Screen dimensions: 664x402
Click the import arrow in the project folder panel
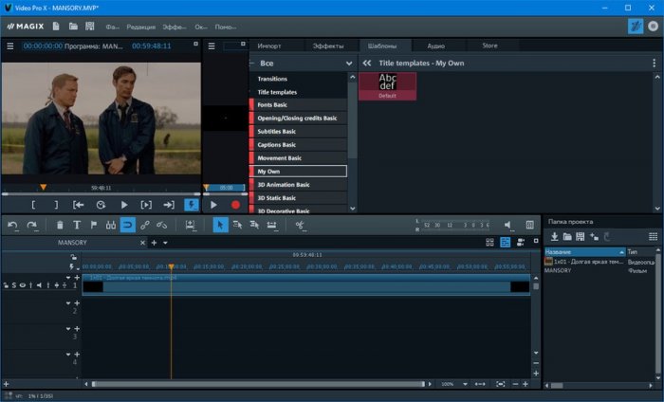point(554,236)
